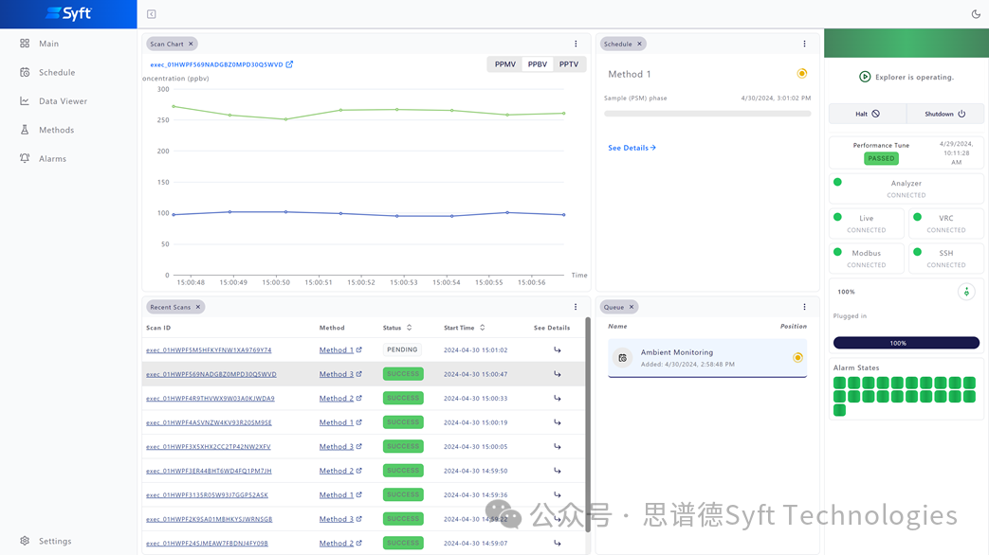Switch concentration units to PPBV
This screenshot has width=989, height=555.
(x=538, y=64)
